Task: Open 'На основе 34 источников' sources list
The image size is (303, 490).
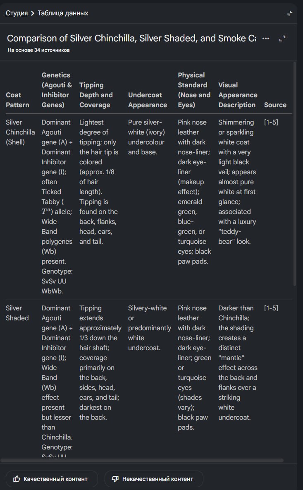Action: click(x=38, y=50)
